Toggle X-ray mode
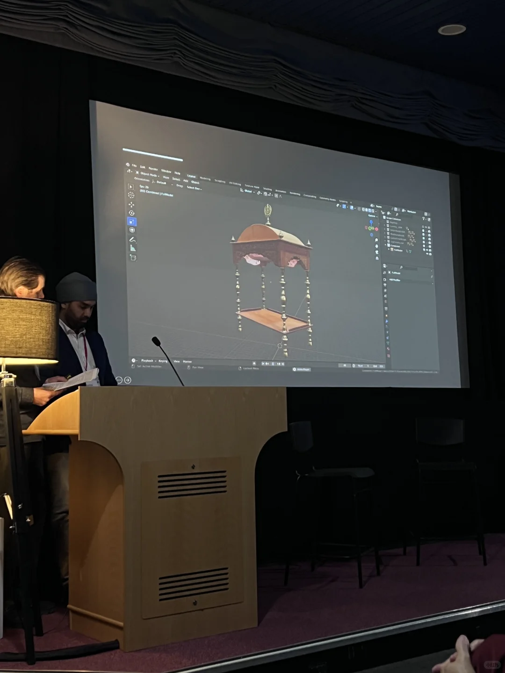Screen dimensions: 505x673 click(359, 209)
